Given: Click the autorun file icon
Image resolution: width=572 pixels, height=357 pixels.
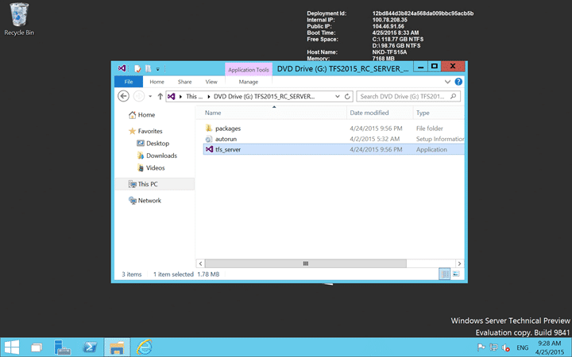Looking at the screenshot, I should [209, 139].
